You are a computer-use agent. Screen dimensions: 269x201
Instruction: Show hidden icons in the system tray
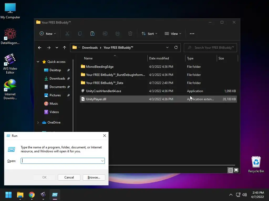click(231, 195)
